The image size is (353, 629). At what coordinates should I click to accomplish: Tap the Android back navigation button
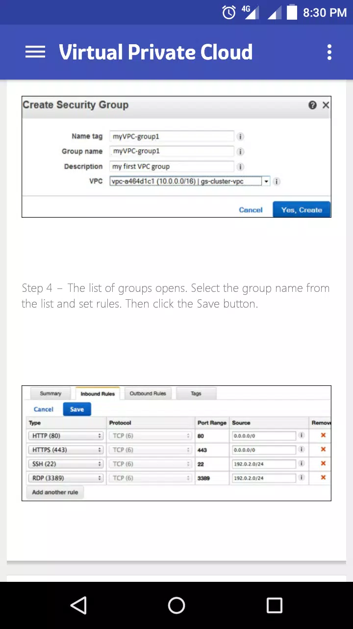click(78, 605)
